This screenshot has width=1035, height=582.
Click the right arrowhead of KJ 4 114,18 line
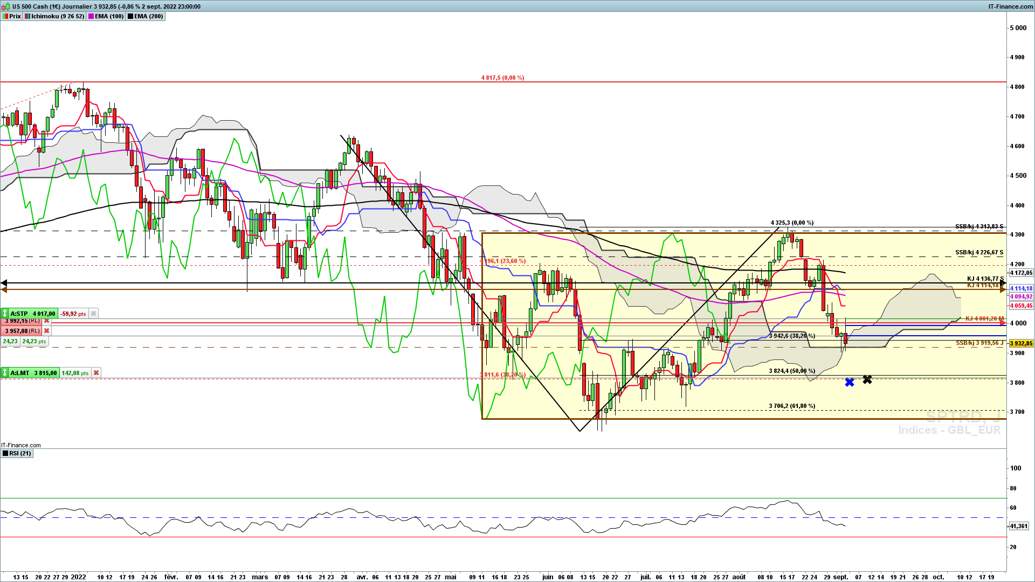(x=1003, y=289)
